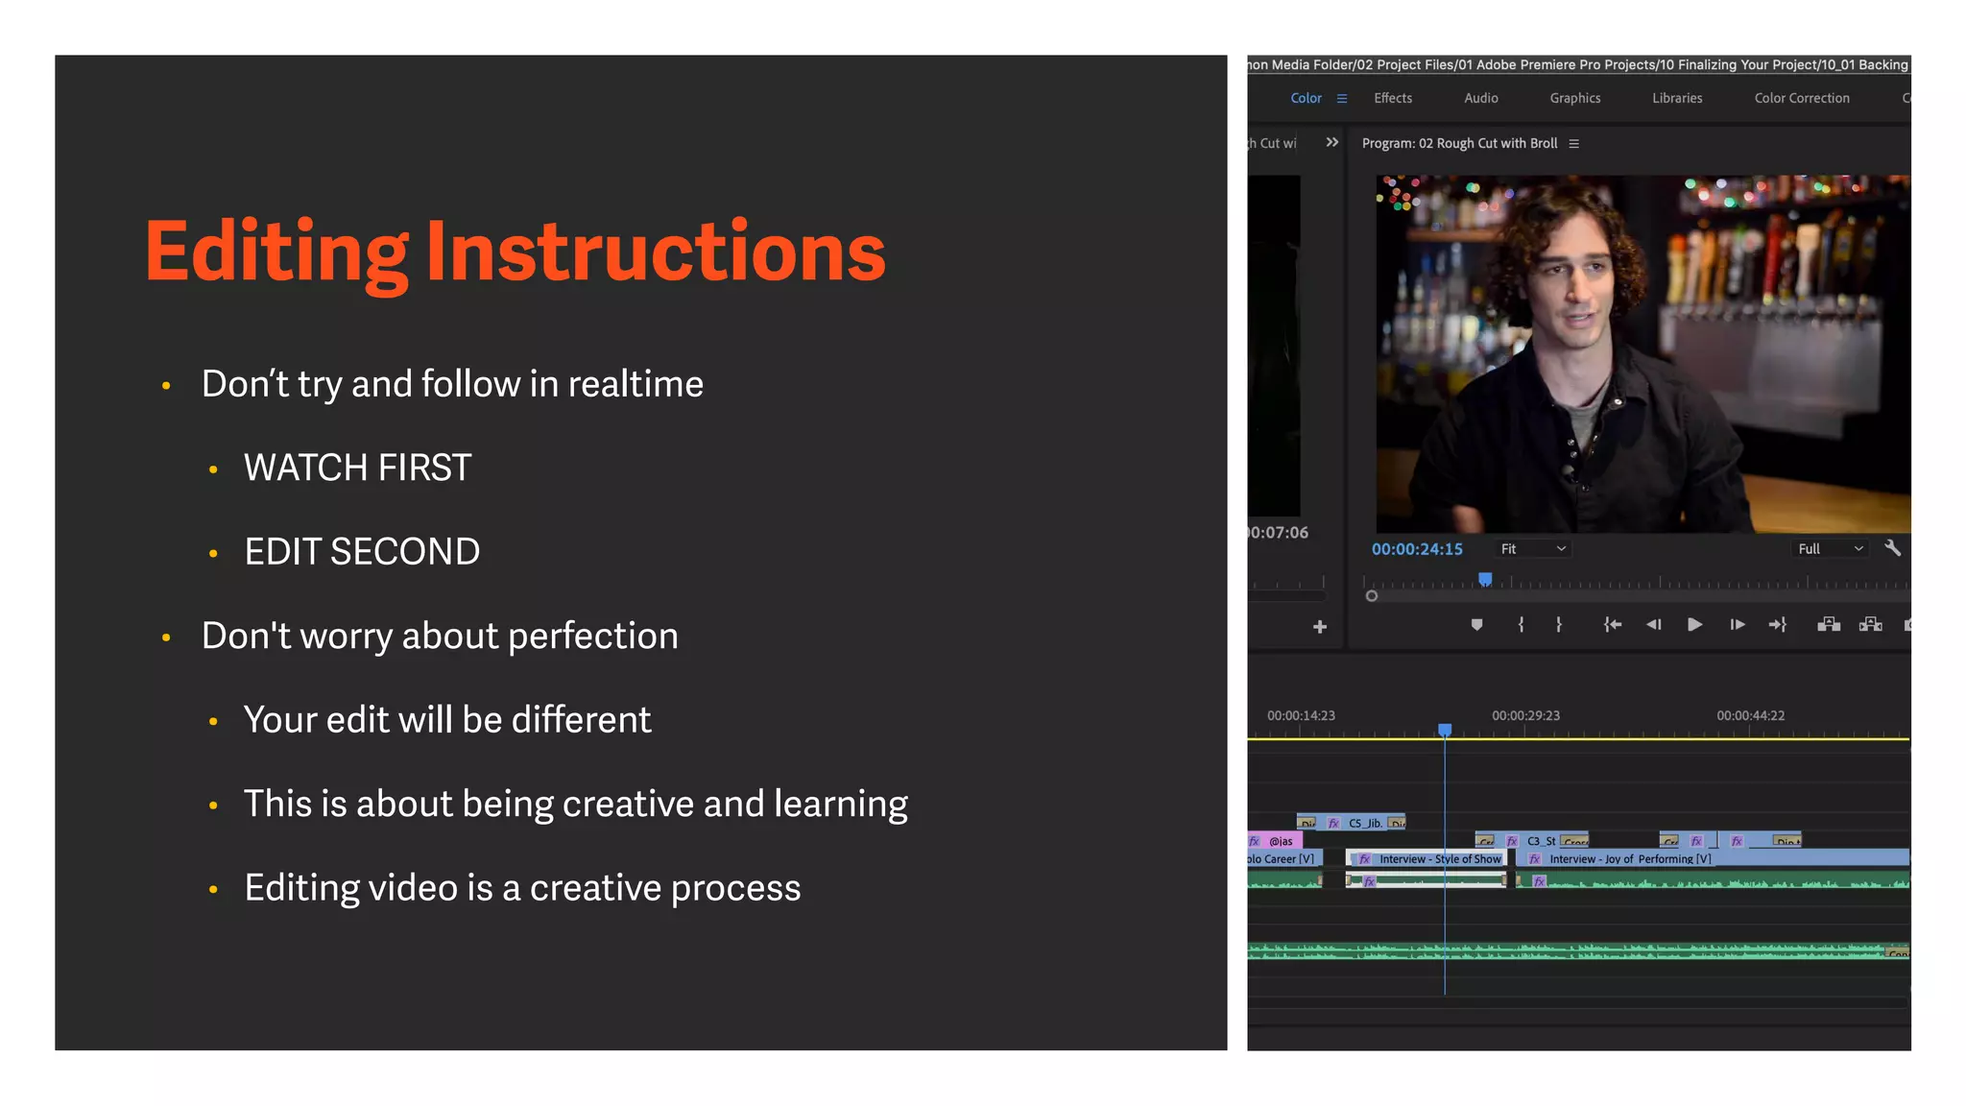Open the Program panel hamburger menu
Image resolution: width=1966 pixels, height=1106 pixels.
click(x=1573, y=144)
